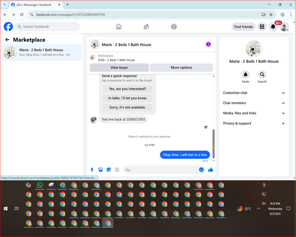Click the Search magnifier in chat info
Viewport: 296px width, 237px height.
coord(262,75)
